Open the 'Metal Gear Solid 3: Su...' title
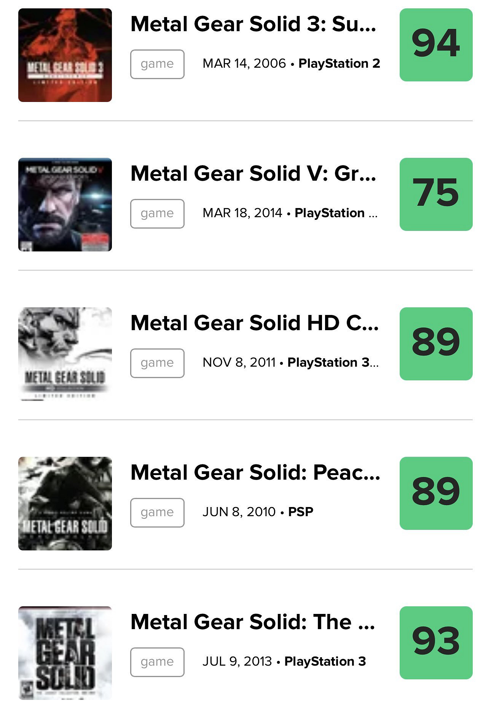491x717 pixels. pyautogui.click(x=253, y=24)
